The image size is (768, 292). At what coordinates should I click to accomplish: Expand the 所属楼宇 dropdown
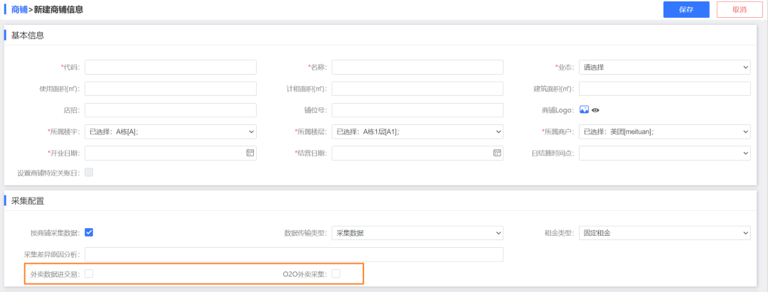click(170, 131)
